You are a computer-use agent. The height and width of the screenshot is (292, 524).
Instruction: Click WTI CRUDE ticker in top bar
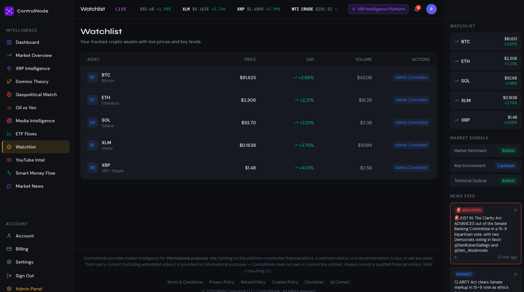314,9
